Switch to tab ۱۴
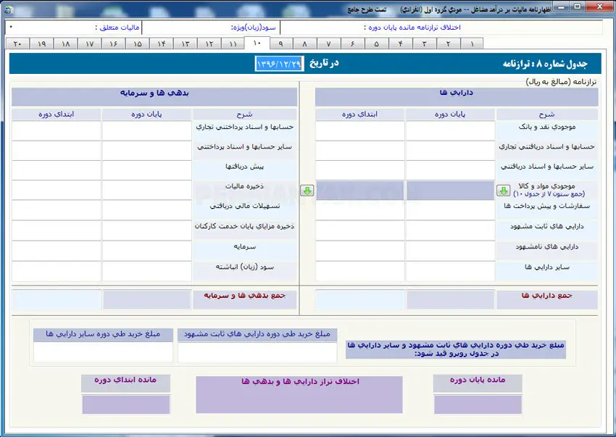Viewport: 616px width, 437px height. pos(161,43)
